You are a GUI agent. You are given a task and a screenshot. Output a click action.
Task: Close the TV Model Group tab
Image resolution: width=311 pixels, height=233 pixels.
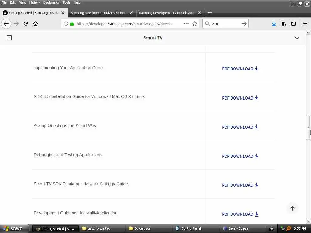point(200,13)
